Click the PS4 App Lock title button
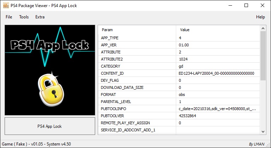This screenshot has height=148, width=271. point(50,126)
